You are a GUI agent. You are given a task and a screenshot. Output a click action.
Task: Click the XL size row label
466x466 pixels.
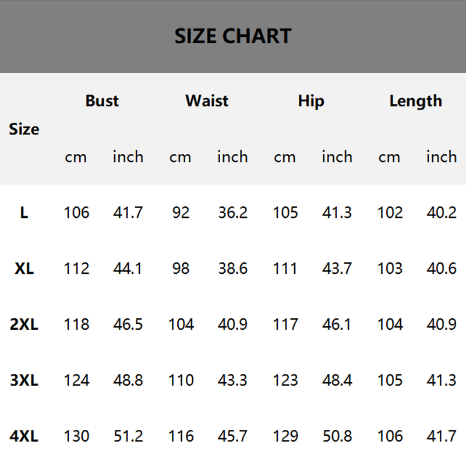(24, 269)
